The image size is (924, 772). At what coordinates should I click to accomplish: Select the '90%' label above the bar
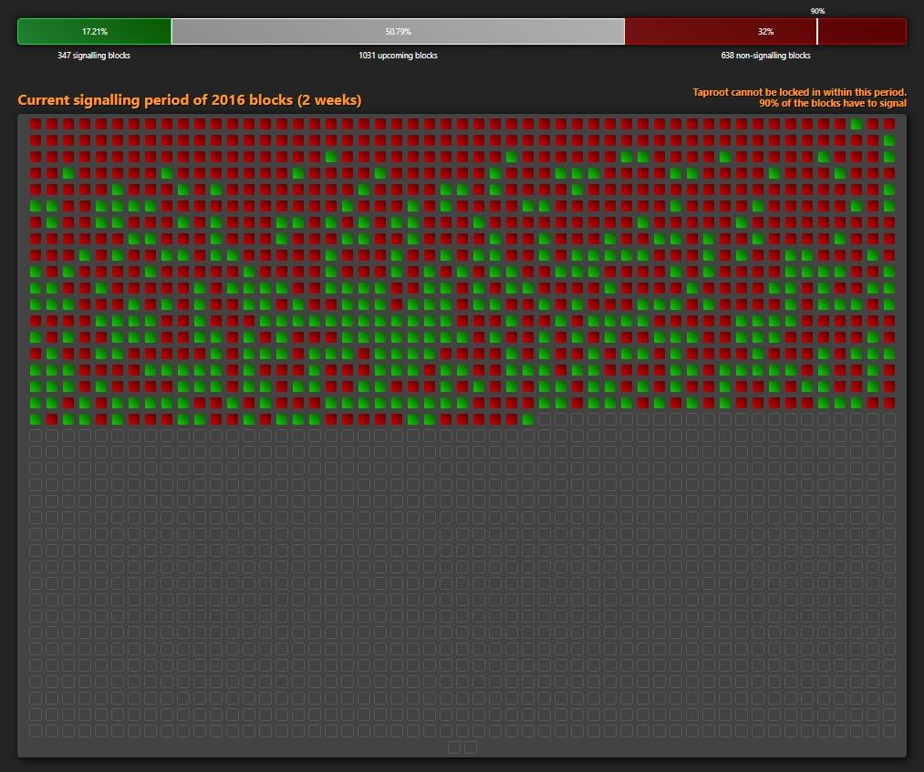[x=817, y=11]
